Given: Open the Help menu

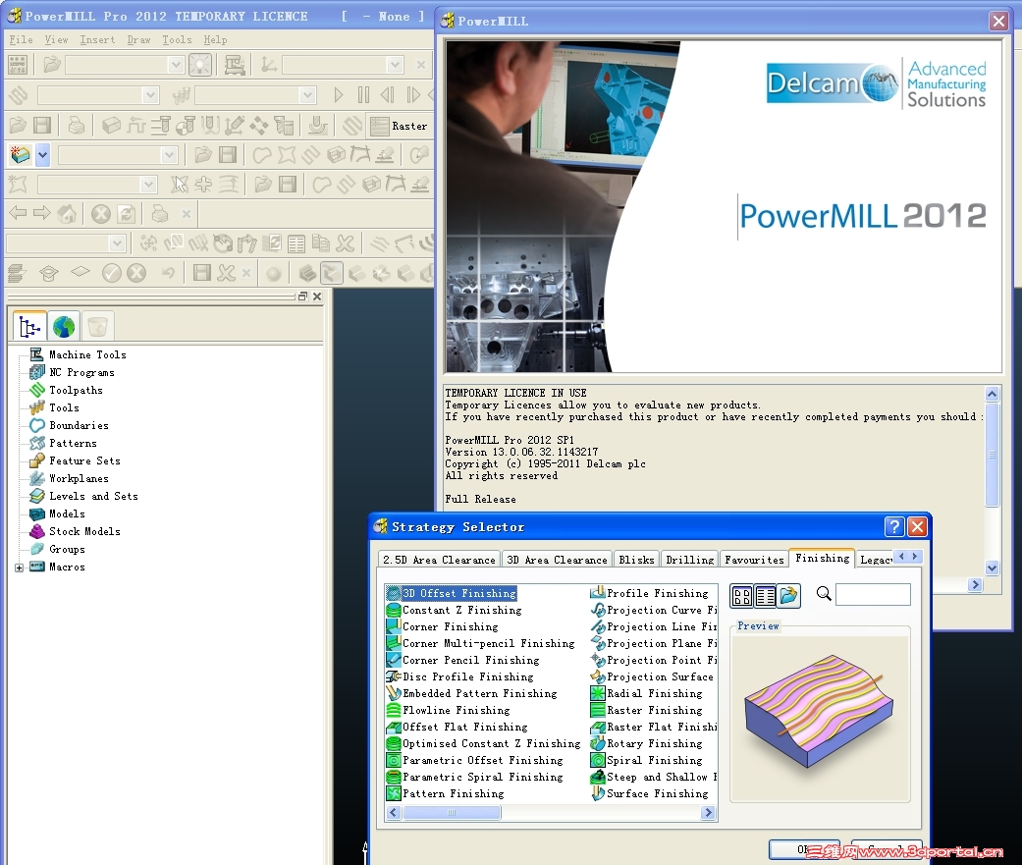Looking at the screenshot, I should point(215,39).
